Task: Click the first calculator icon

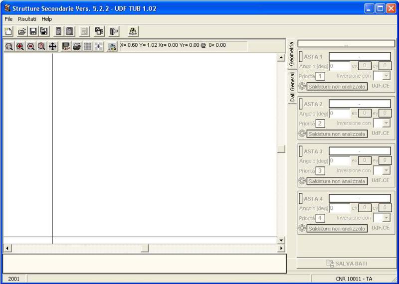Action: pyautogui.click(x=58, y=31)
